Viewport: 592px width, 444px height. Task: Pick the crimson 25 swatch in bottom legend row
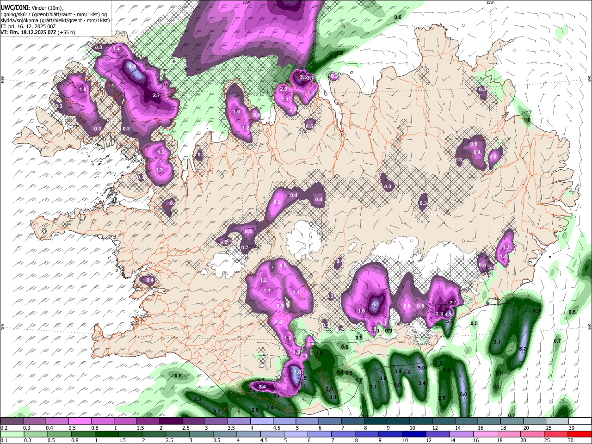555,434
